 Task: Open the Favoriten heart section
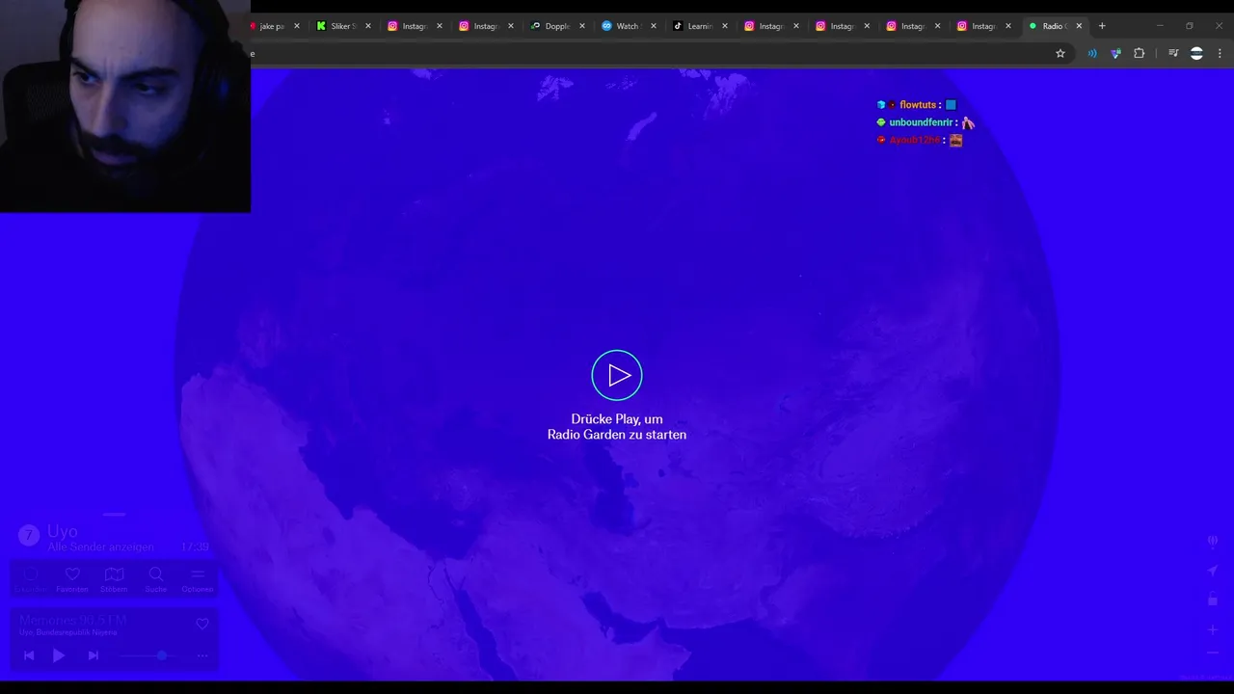(72, 579)
